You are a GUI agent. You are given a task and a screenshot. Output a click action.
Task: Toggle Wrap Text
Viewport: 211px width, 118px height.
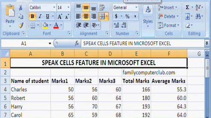pos(102,7)
